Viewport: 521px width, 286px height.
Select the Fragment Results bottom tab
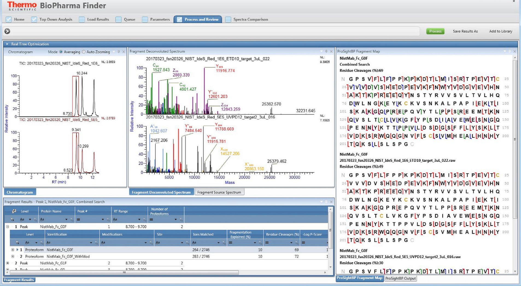(x=19, y=280)
